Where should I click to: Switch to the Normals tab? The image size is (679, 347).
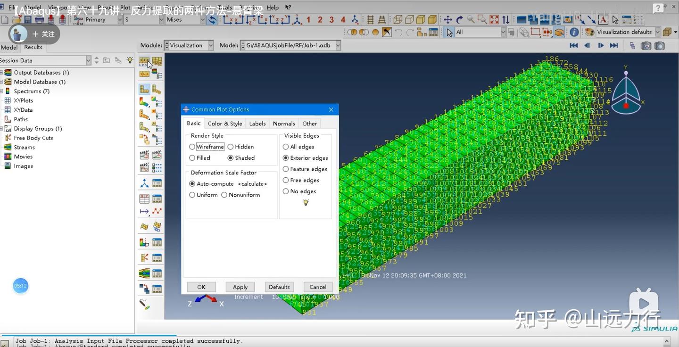(x=284, y=124)
